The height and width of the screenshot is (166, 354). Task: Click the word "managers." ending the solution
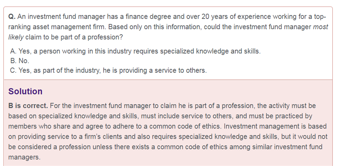click(x=24, y=157)
